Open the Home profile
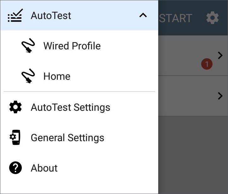Screen dimensions: 228x194 79,76
